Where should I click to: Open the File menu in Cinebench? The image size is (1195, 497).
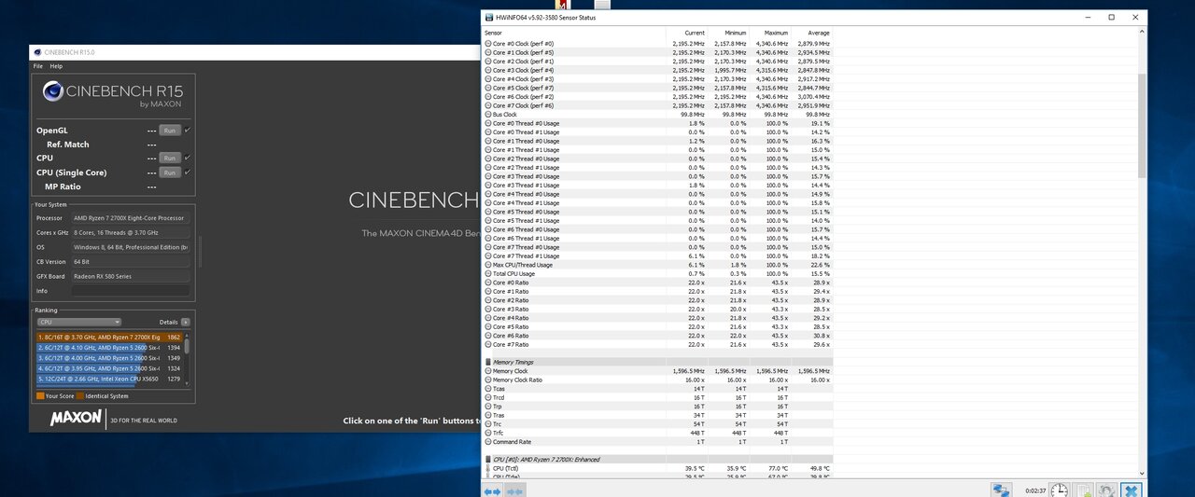point(38,66)
